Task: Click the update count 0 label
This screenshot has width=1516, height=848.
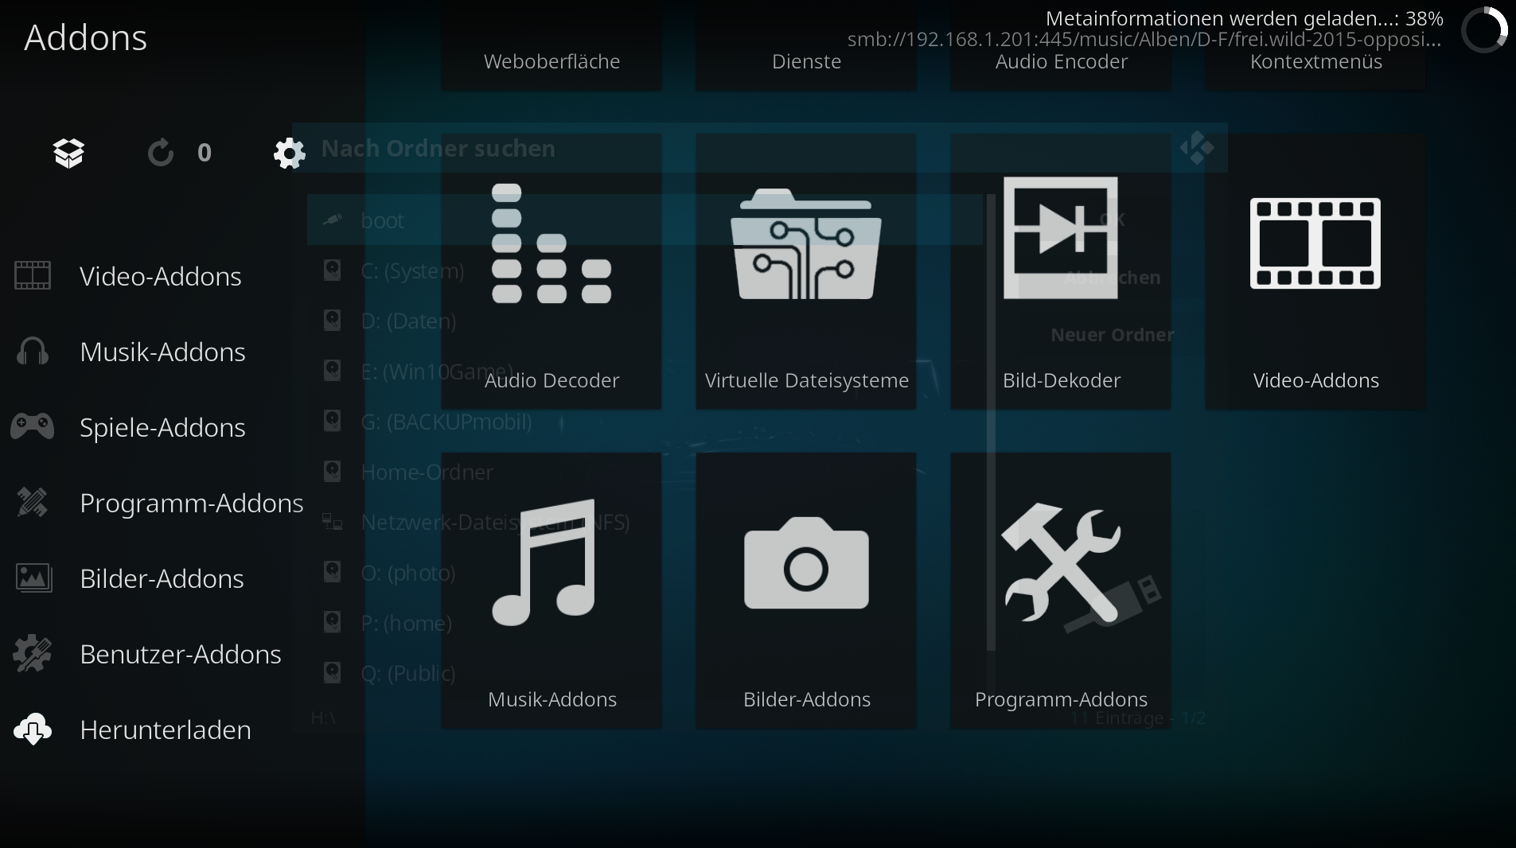Action: 205,153
